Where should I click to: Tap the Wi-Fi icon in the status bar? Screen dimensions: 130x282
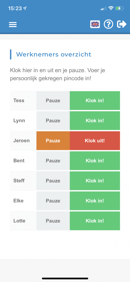point(111,8)
